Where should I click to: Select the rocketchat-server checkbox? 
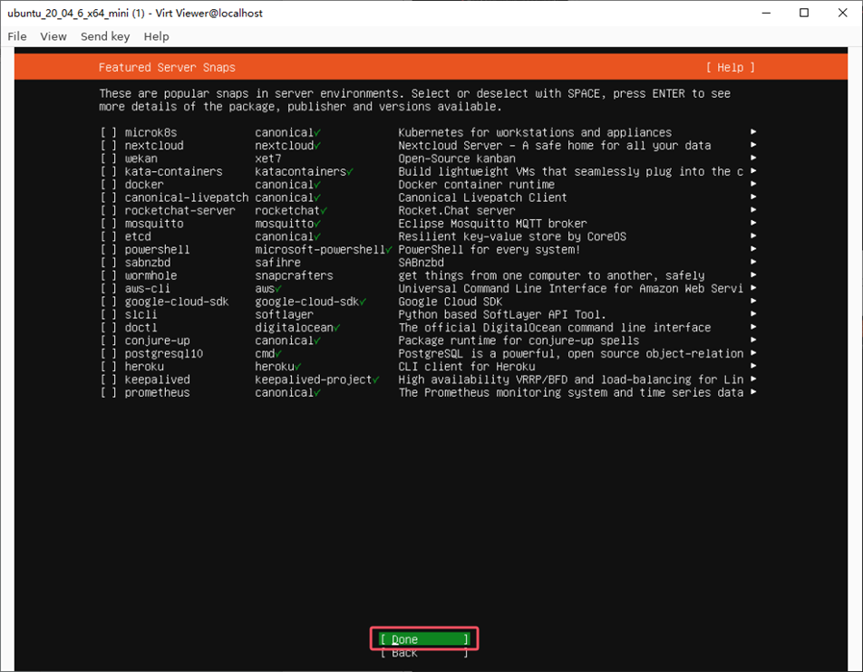coord(109,211)
